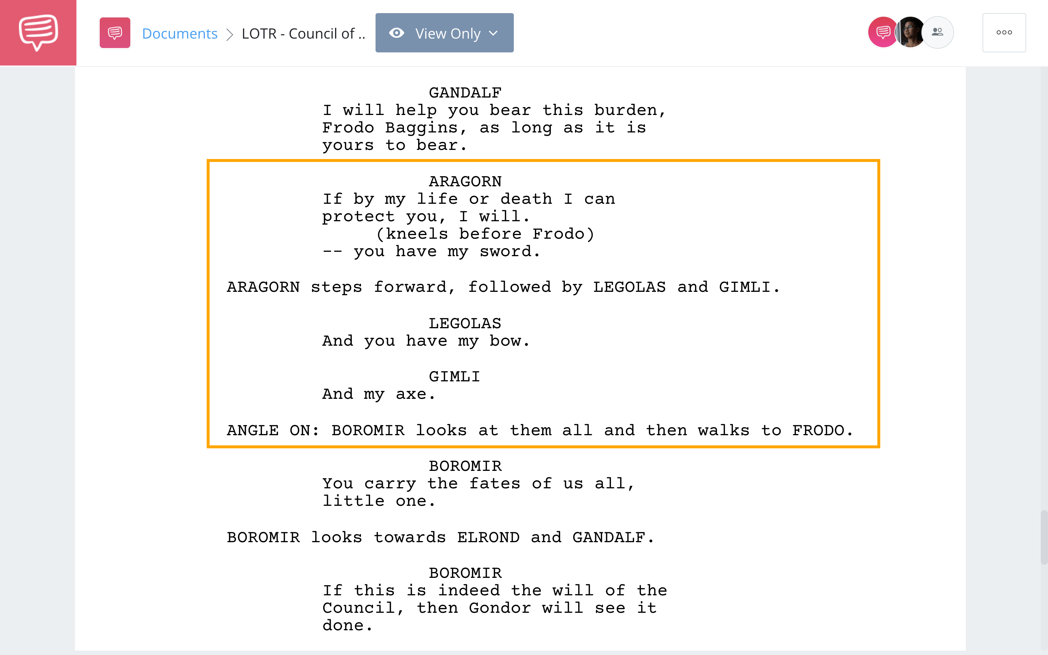The height and width of the screenshot is (655, 1048).
Task: Click the View Only dropdown chevron
Action: click(495, 32)
